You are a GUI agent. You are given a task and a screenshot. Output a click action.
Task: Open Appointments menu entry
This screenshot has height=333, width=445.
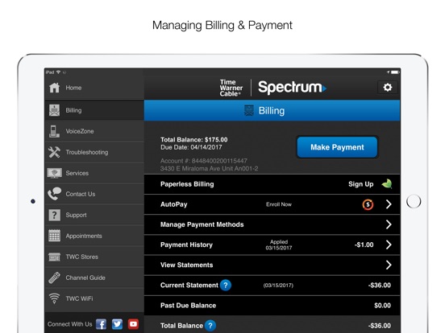tap(94, 236)
